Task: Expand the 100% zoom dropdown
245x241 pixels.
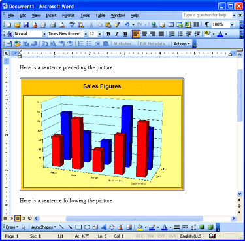Action: [x=232, y=25]
